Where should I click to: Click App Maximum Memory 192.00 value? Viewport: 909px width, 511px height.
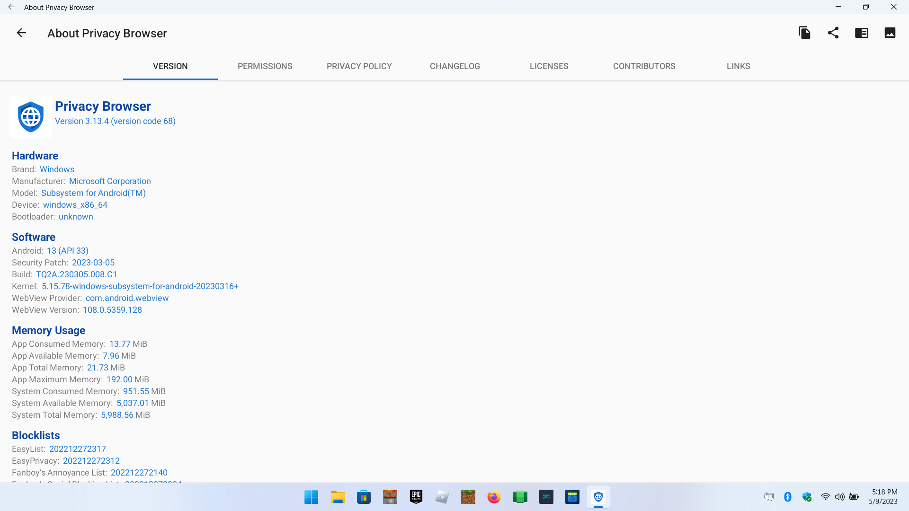(x=119, y=379)
